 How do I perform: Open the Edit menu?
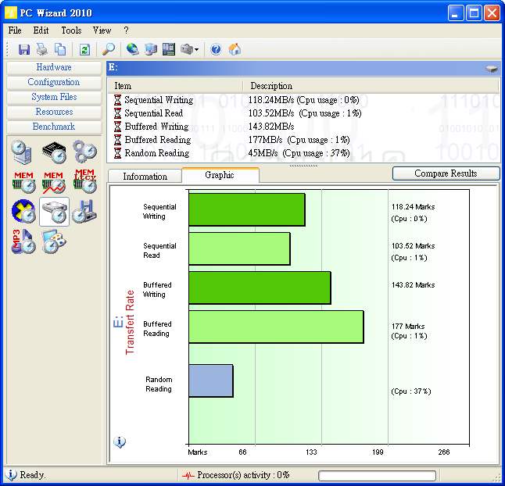tap(41, 30)
